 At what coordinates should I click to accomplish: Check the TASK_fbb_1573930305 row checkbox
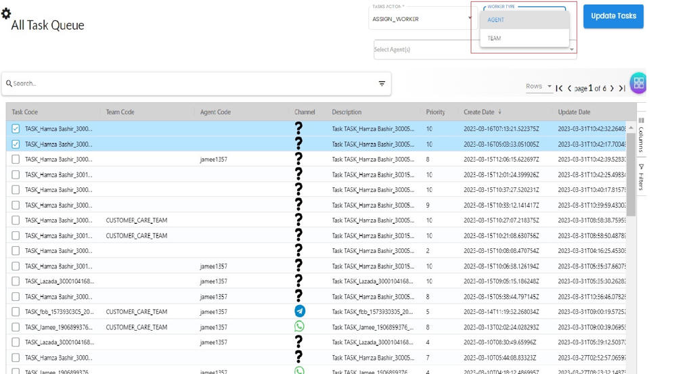tap(16, 312)
